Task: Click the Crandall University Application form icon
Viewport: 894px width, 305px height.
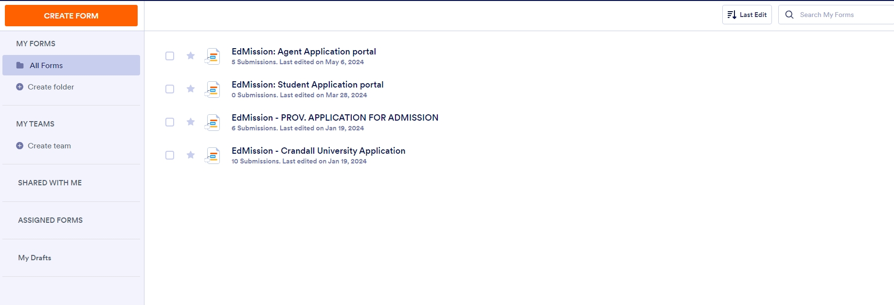Action: click(212, 156)
